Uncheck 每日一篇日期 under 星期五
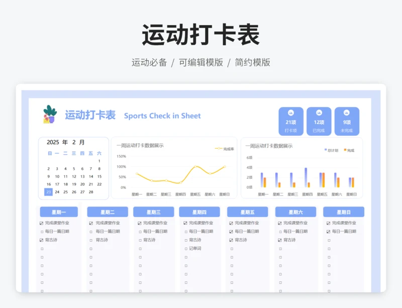The width and height of the screenshot is (402, 308). 231,232
